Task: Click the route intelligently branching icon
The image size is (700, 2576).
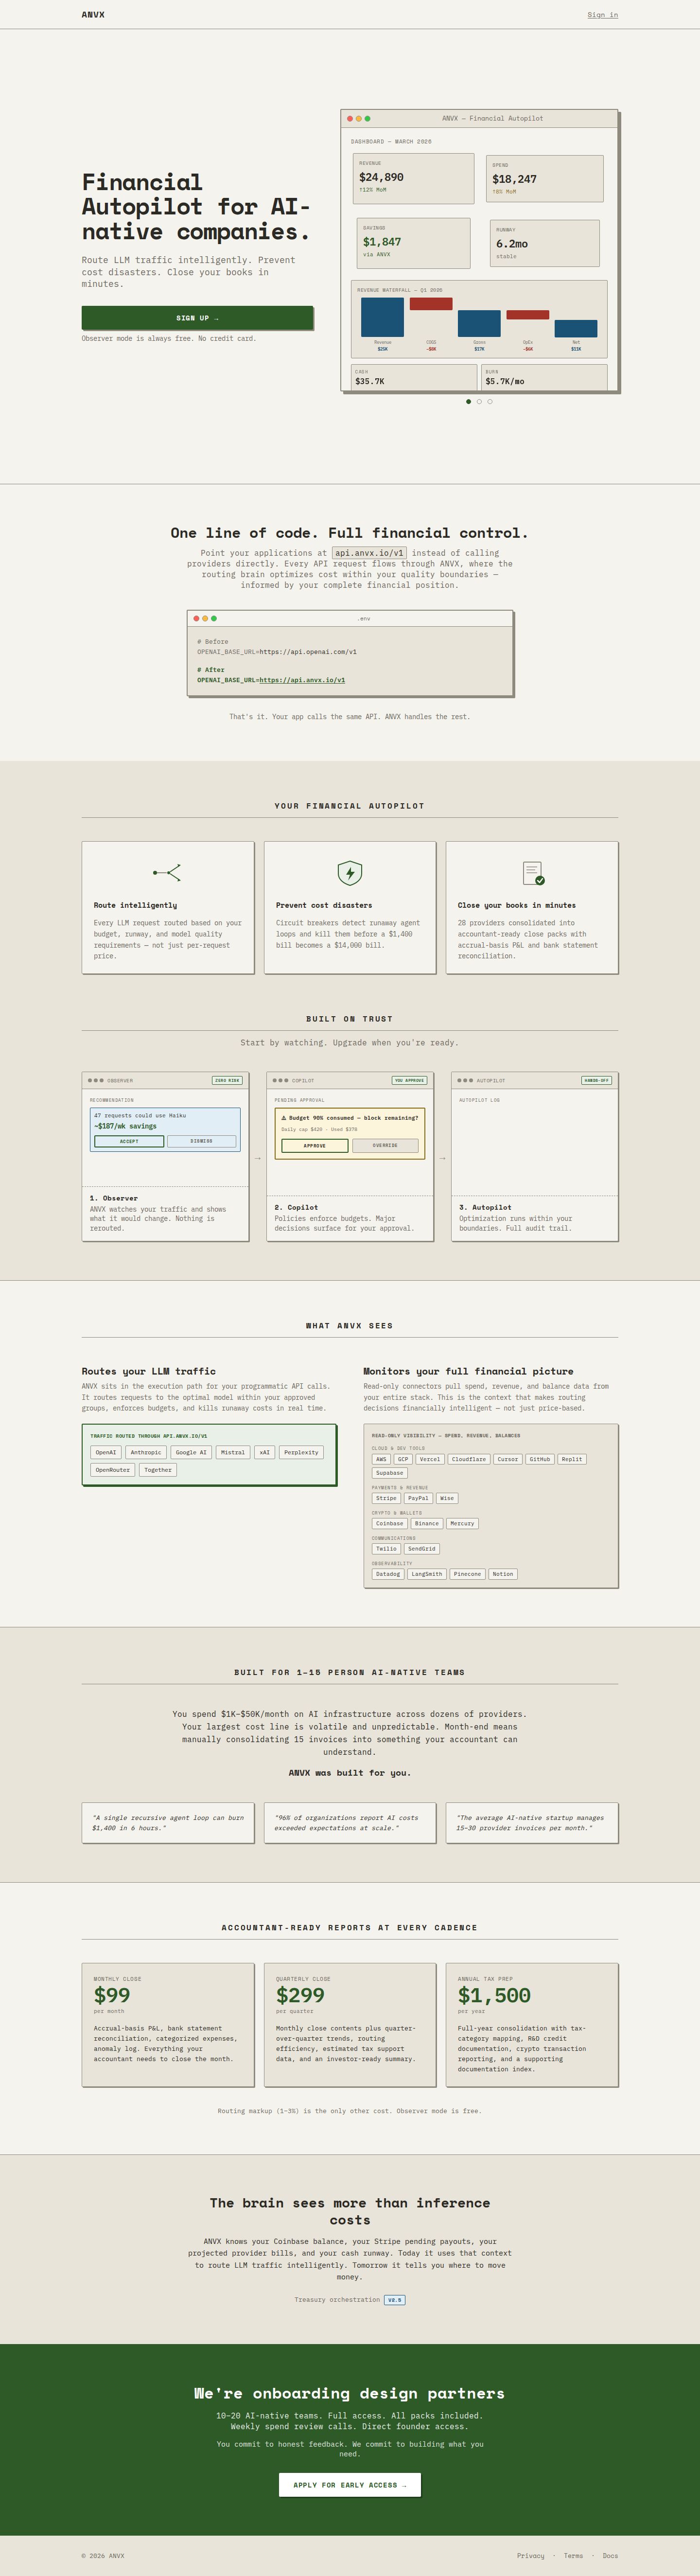Action: [167, 872]
